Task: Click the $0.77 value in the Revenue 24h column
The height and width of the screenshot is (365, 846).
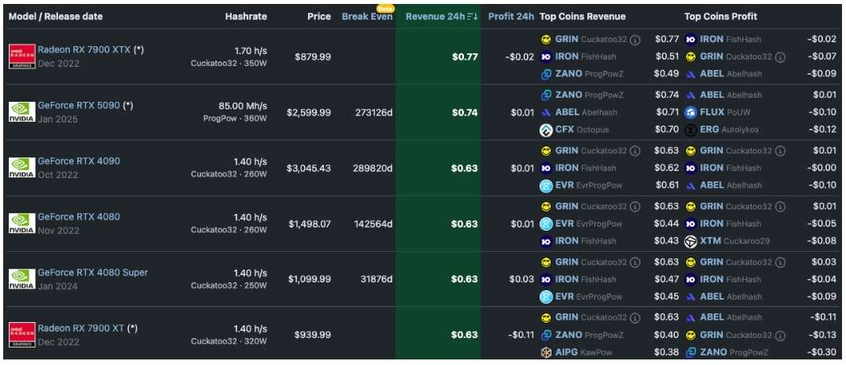Action: [465, 56]
